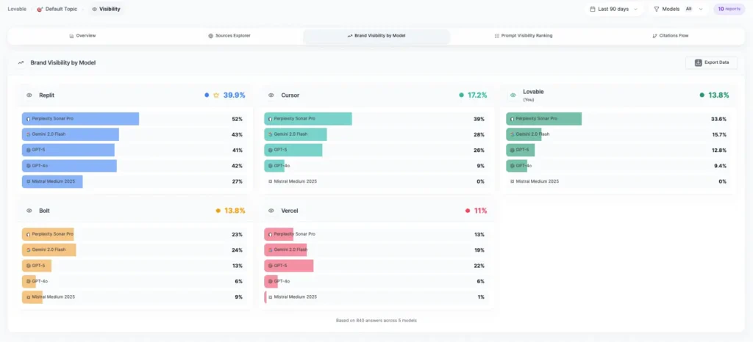753x342 pixels.
Task: Click Lovable's Perplexity Sonar Pro bar
Action: [543, 119]
